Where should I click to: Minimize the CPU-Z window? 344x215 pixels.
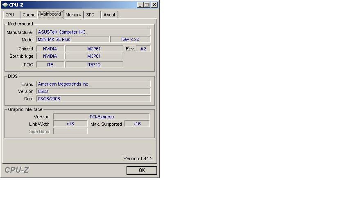click(x=140, y=5)
